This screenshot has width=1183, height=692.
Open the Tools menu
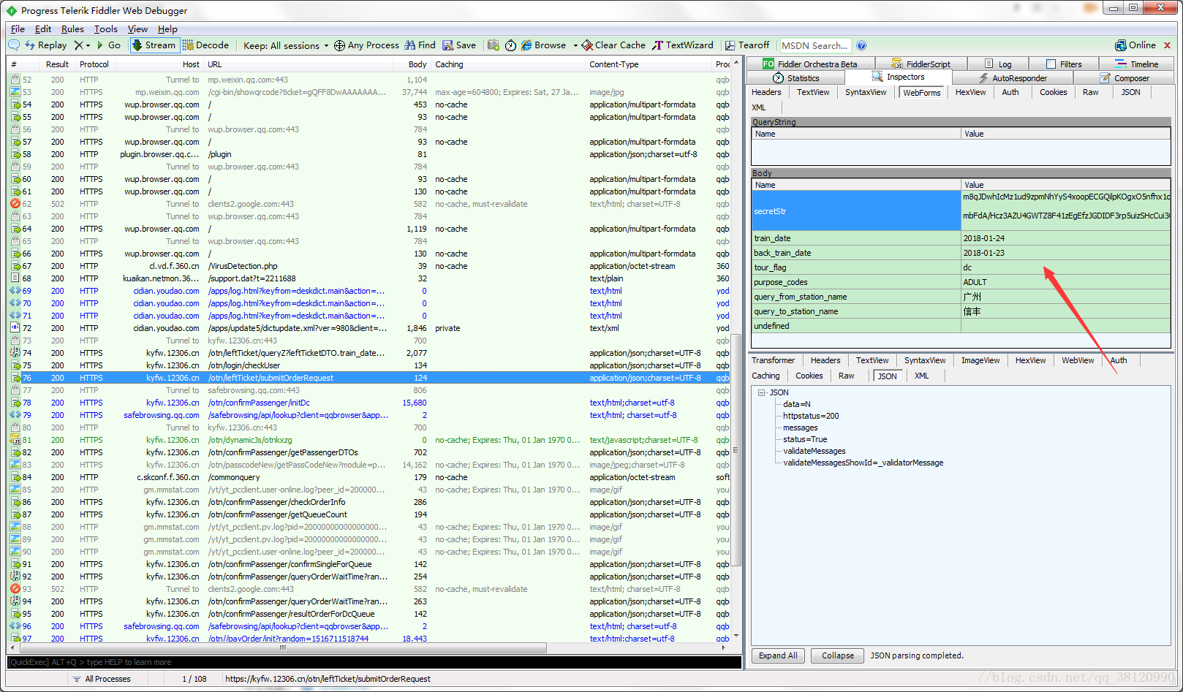pos(105,29)
